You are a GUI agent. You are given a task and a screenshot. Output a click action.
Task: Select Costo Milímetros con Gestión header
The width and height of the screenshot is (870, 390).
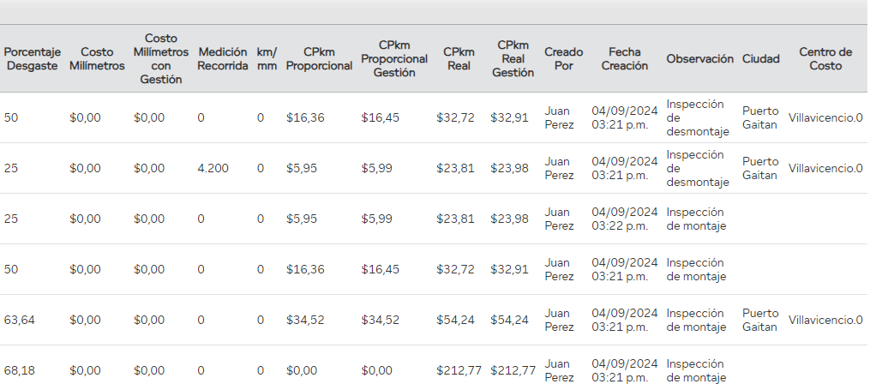(160, 59)
